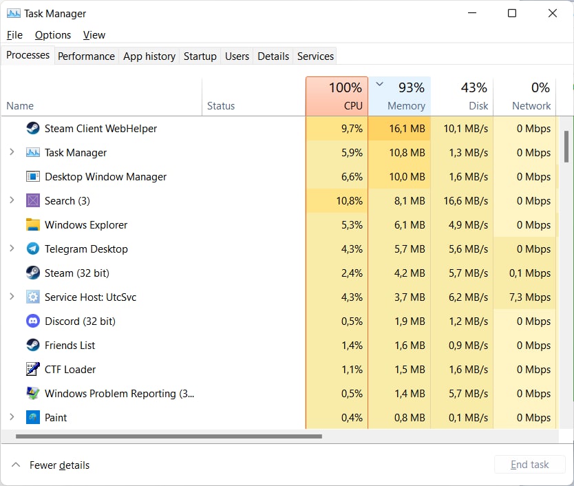Sort by the Network column header
Screen dimensions: 574x486
tap(524, 96)
